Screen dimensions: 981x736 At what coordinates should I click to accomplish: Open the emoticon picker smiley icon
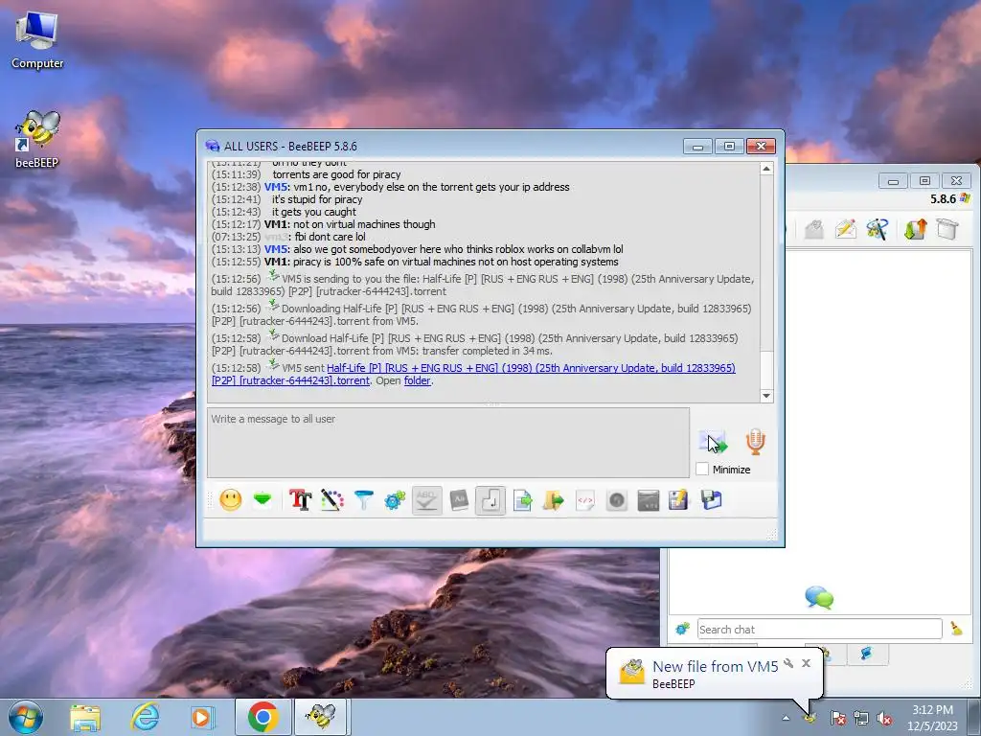point(231,500)
